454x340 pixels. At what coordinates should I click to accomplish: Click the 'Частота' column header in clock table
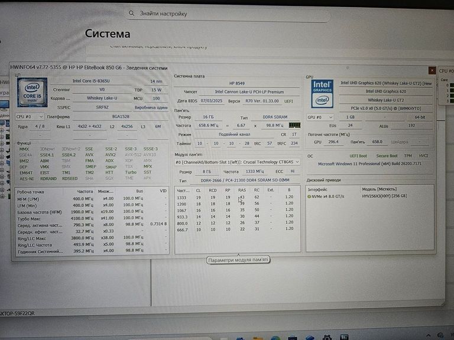pyautogui.click(x=85, y=191)
